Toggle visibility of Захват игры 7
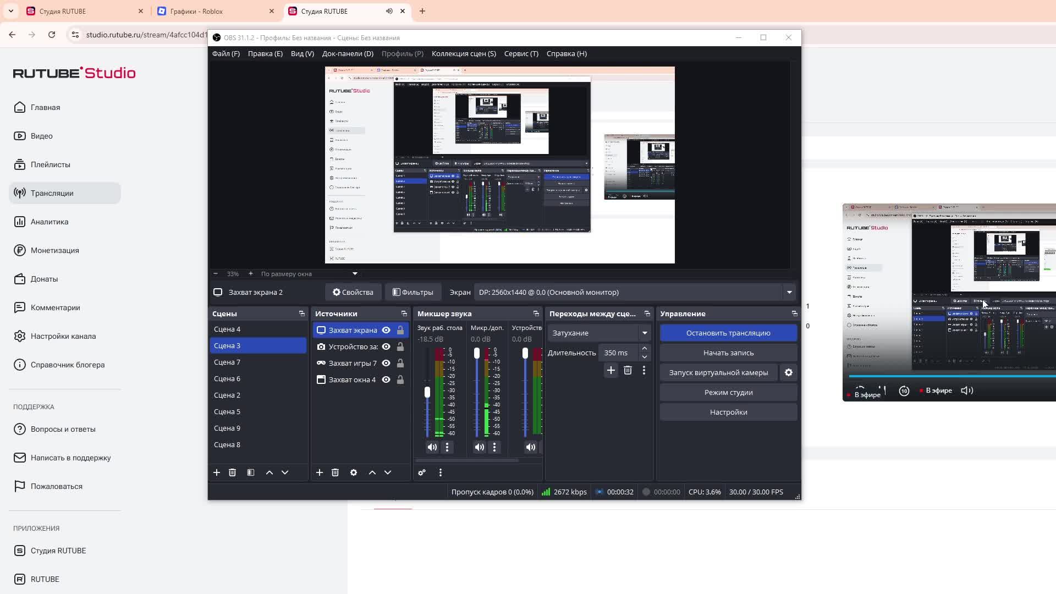The width and height of the screenshot is (1056, 594). [x=386, y=363]
